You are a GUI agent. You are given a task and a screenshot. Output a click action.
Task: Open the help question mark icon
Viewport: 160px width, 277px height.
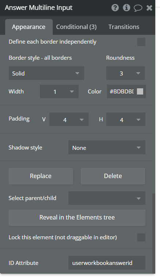[115, 8]
